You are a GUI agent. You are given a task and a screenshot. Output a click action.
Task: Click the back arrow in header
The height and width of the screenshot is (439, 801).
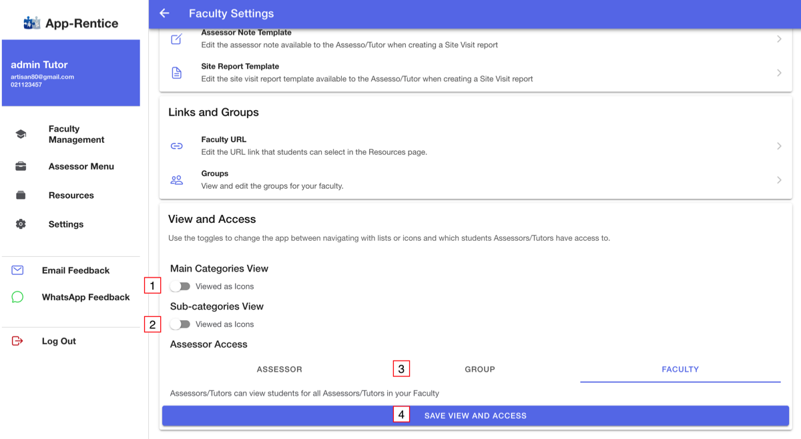pyautogui.click(x=164, y=13)
